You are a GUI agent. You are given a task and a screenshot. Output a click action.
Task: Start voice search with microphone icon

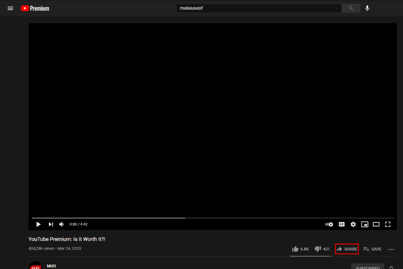point(367,8)
